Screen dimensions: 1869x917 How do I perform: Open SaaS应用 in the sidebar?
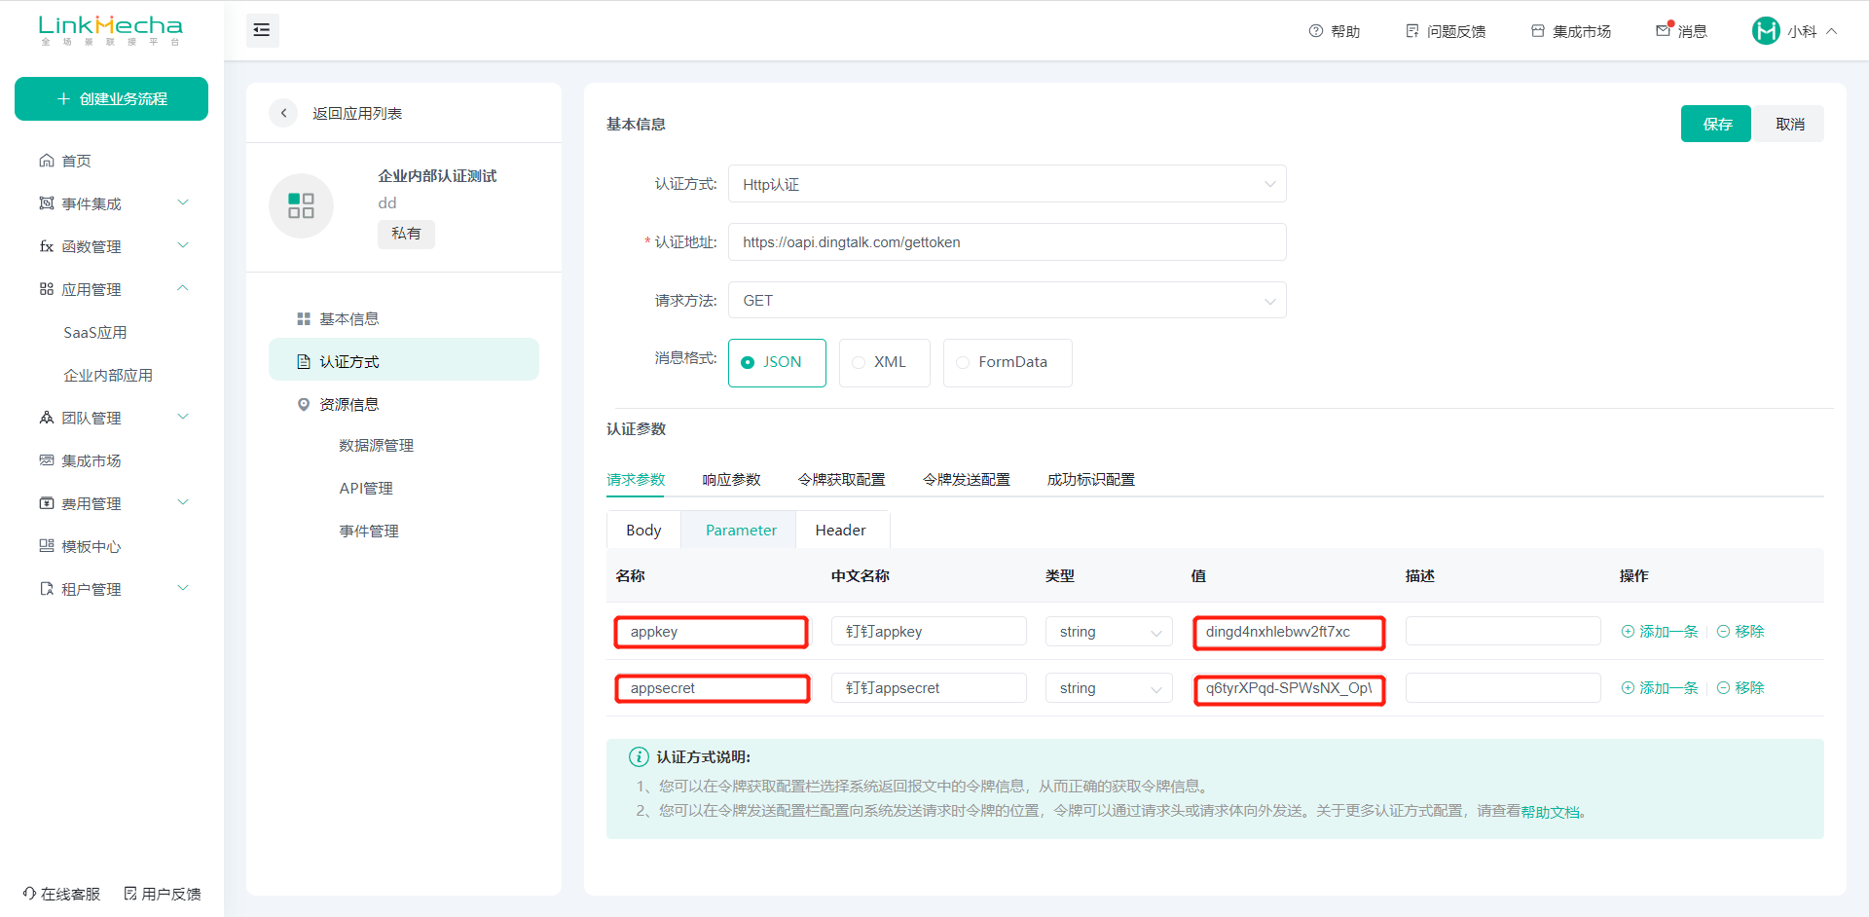point(95,333)
